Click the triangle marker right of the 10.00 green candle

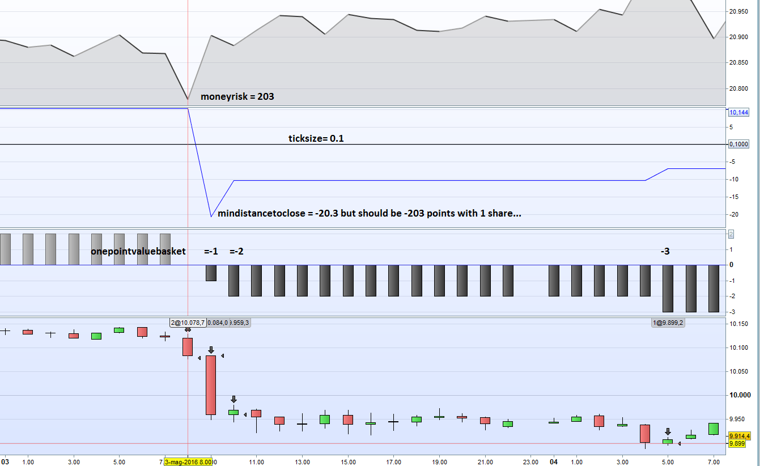coord(245,414)
